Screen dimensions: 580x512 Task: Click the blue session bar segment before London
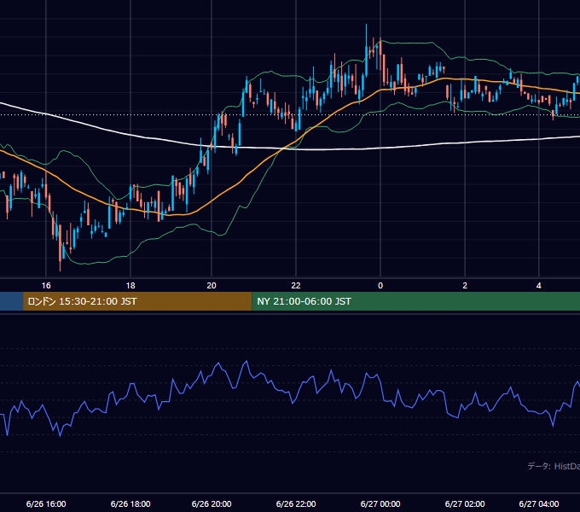(11, 301)
